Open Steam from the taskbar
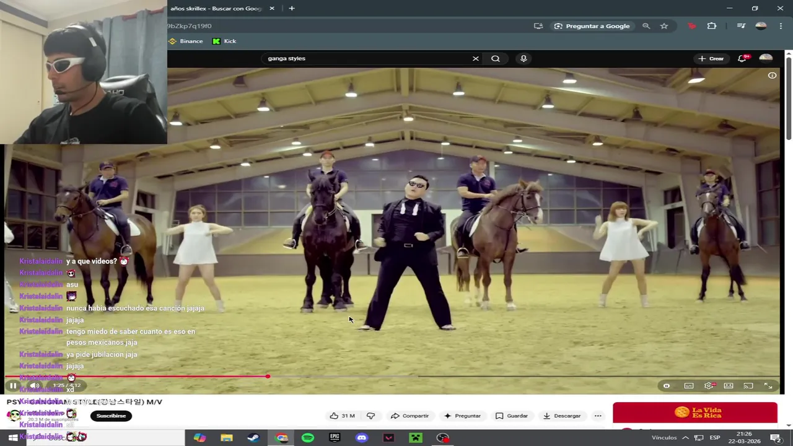 coord(253,438)
